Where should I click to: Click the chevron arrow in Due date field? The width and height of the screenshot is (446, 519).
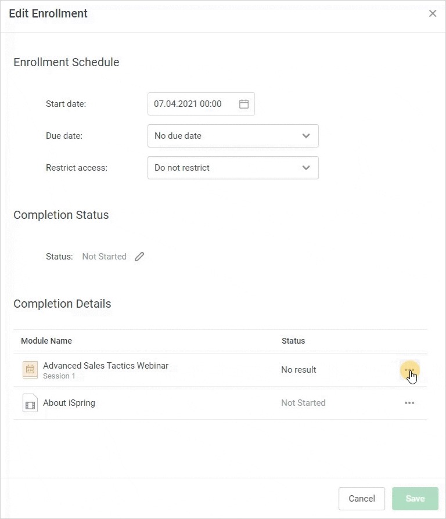click(x=306, y=136)
